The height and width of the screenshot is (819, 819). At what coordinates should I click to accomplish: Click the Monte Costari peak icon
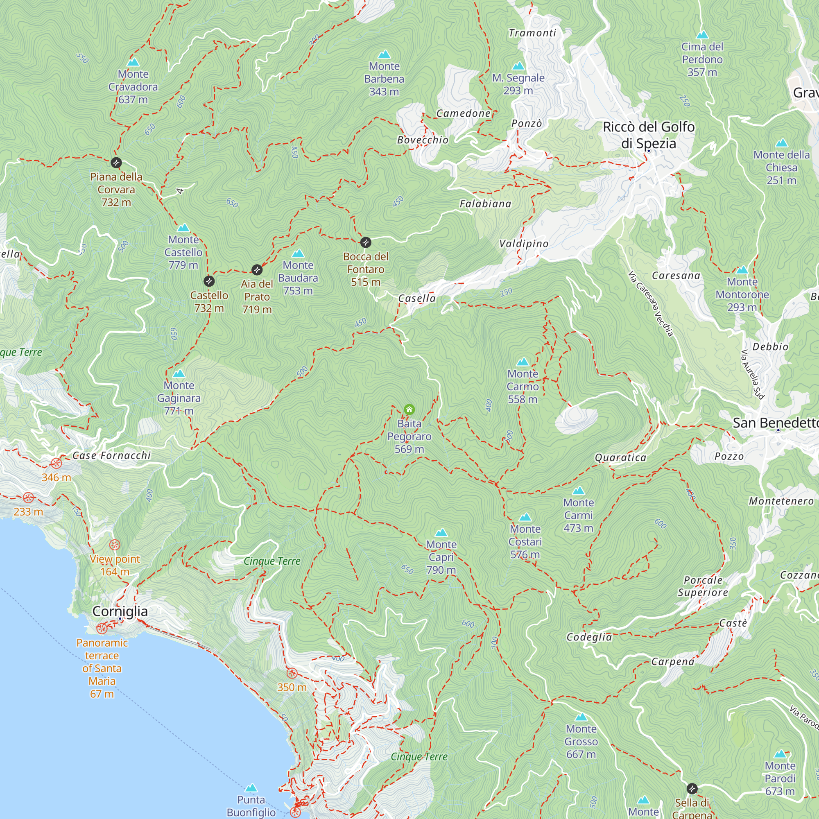coord(525,517)
